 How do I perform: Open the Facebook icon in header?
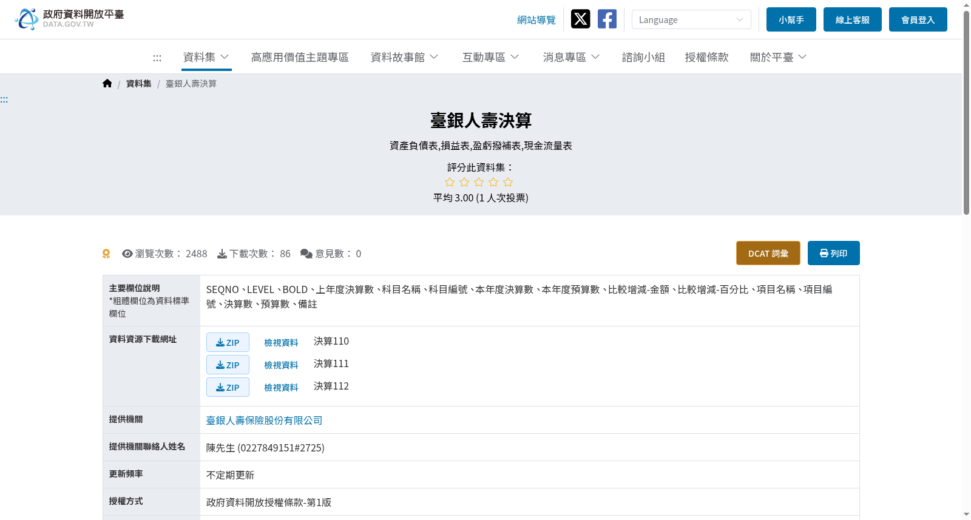tap(607, 19)
